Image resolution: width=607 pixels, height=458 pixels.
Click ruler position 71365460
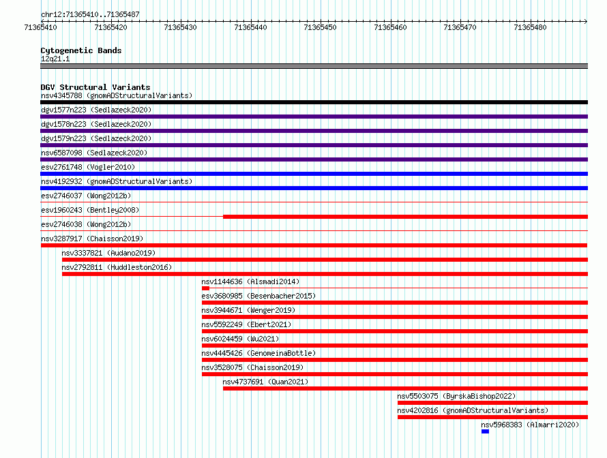[390, 27]
